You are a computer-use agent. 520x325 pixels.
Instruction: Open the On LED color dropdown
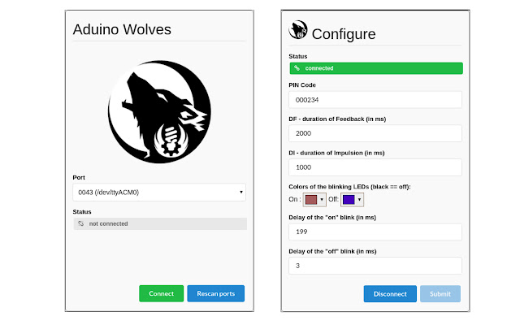pyautogui.click(x=314, y=200)
